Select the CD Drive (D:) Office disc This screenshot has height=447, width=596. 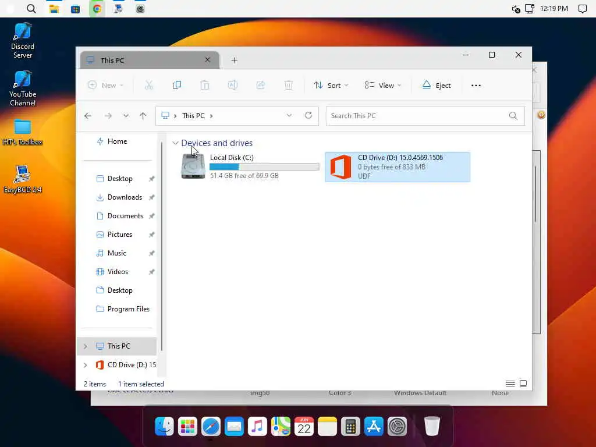(398, 166)
